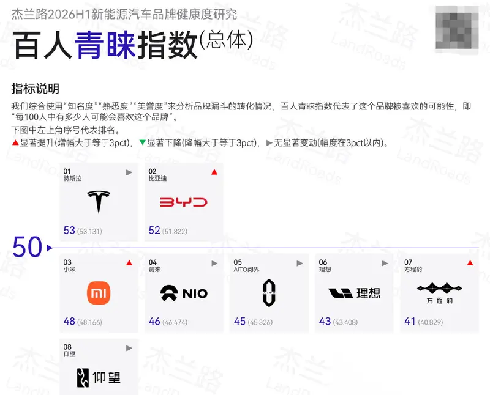Click the 仰望 logo in card 08

99,378
